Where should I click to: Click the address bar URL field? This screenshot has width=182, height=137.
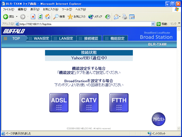85,24
